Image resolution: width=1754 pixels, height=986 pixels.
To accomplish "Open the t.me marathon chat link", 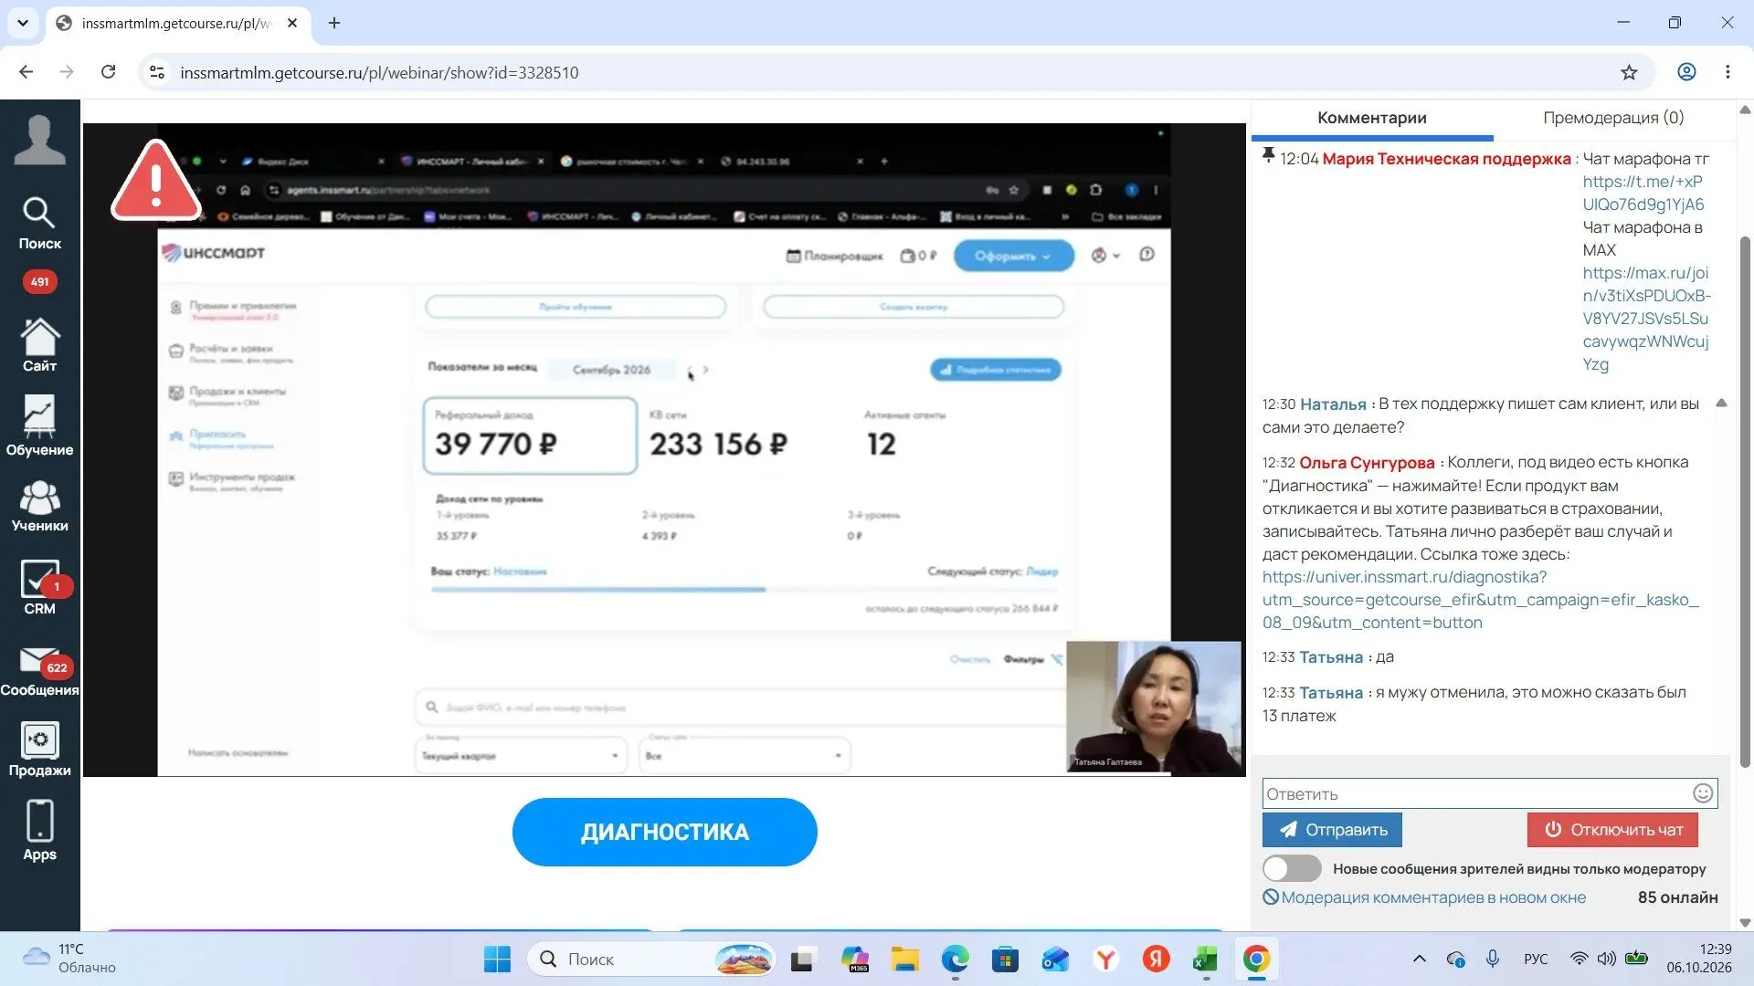I will (x=1643, y=193).
